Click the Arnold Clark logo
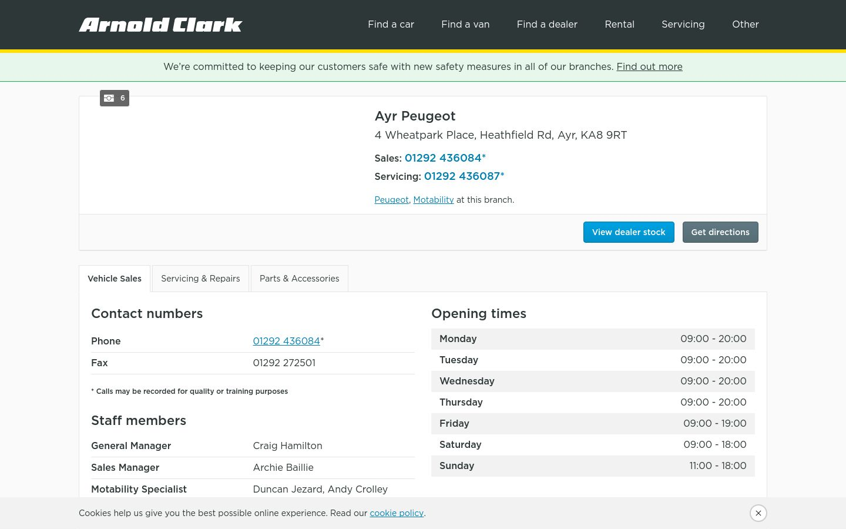846x529 pixels. (x=160, y=25)
